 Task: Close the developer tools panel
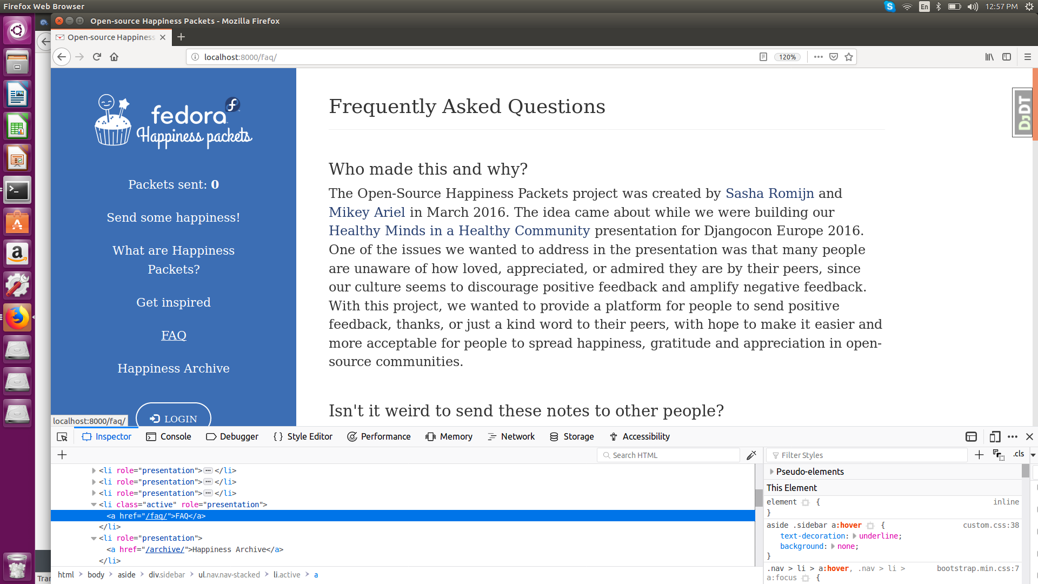pyautogui.click(x=1029, y=436)
